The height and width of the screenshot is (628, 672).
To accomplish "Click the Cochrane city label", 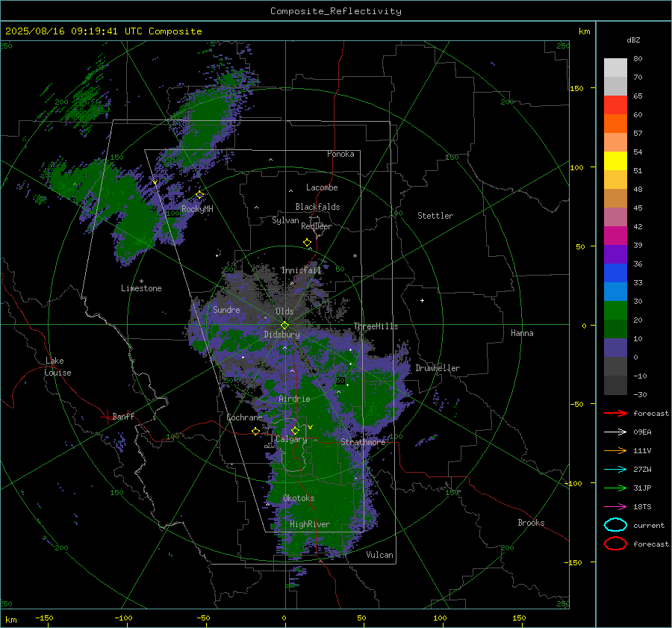I will coord(244,417).
